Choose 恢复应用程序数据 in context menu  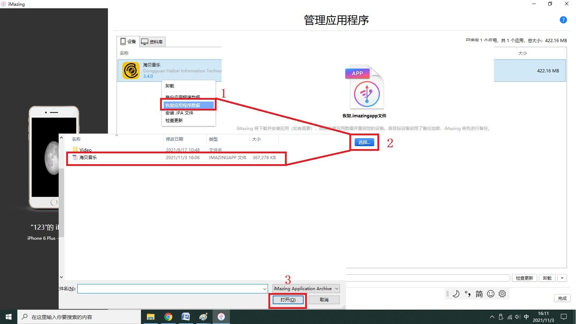189,105
